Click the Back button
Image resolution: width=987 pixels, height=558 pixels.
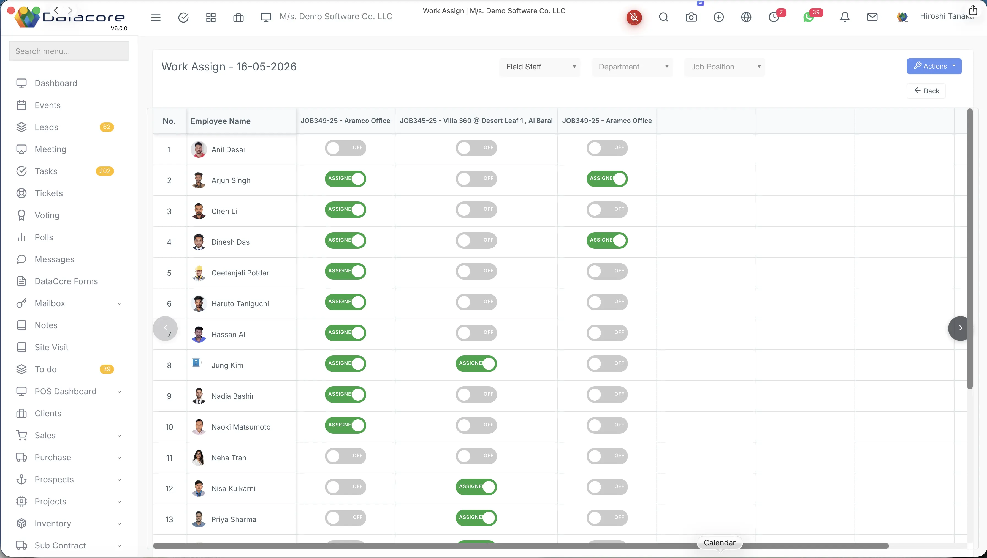point(926,91)
